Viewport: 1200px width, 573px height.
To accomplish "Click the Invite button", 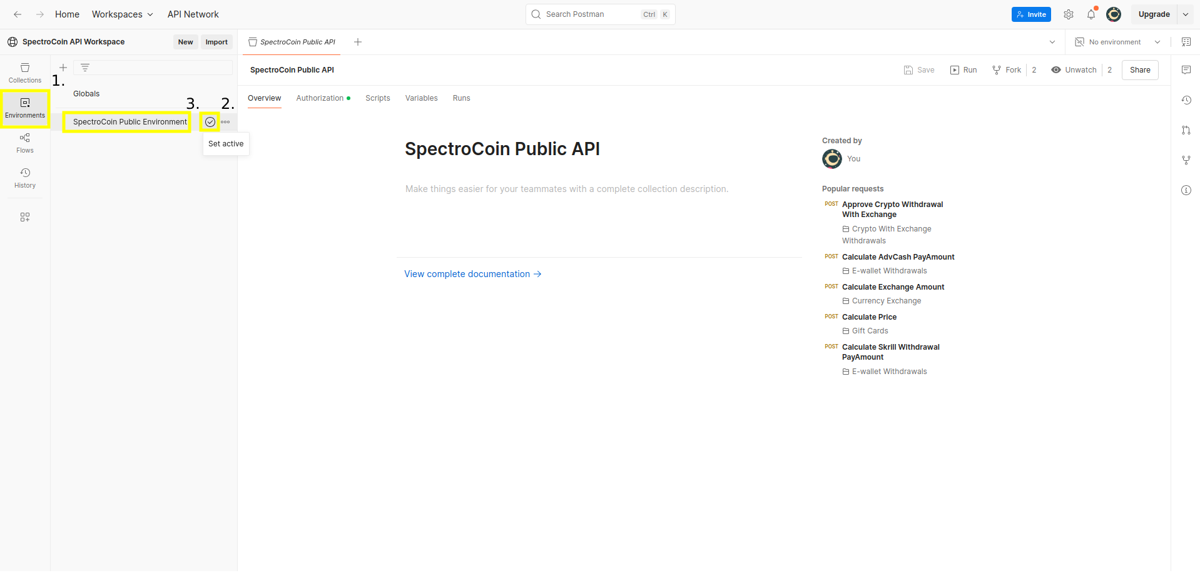I will click(x=1031, y=14).
